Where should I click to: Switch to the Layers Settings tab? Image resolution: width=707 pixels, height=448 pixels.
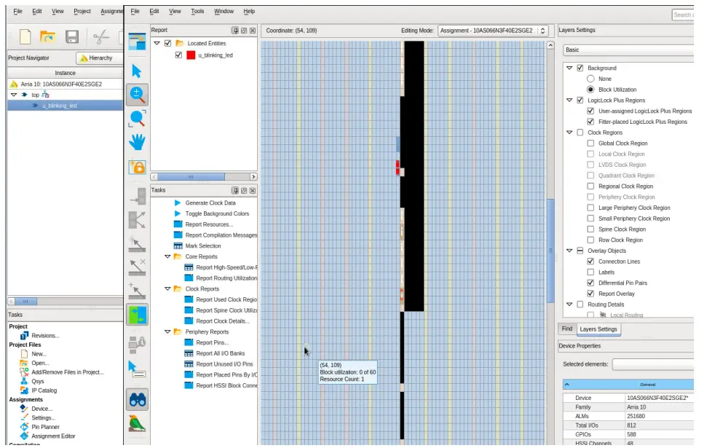[599, 329]
